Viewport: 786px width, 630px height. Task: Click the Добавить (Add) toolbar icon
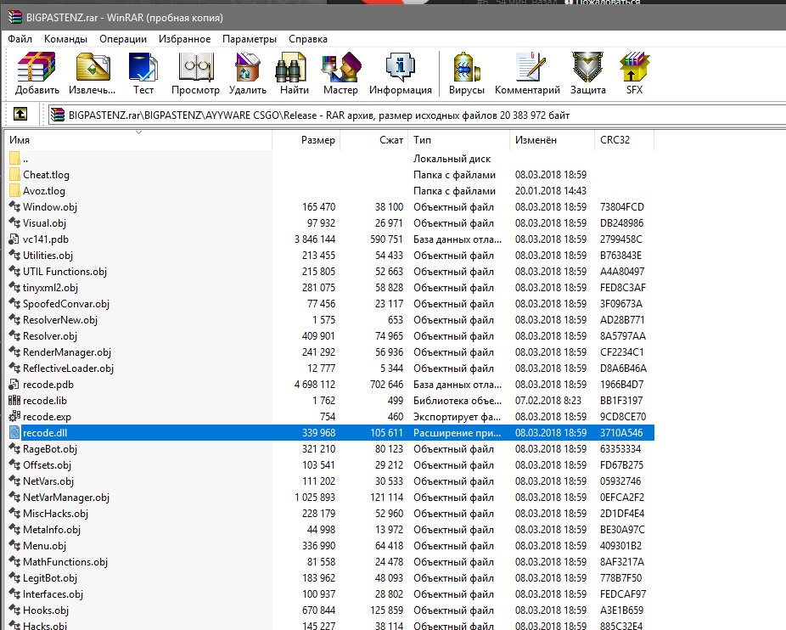(x=36, y=67)
